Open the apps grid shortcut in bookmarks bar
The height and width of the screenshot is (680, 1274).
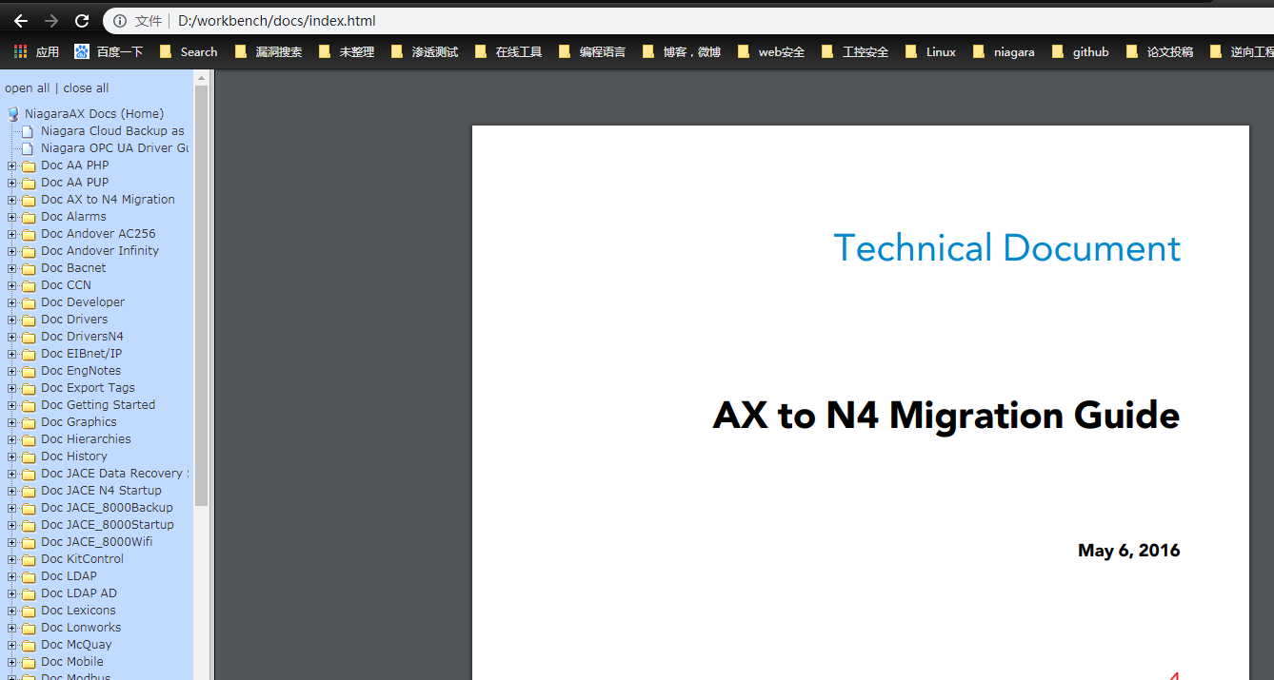coord(20,51)
